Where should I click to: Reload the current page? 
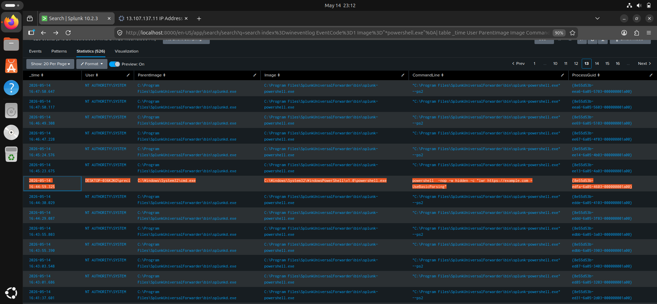pyautogui.click(x=68, y=33)
